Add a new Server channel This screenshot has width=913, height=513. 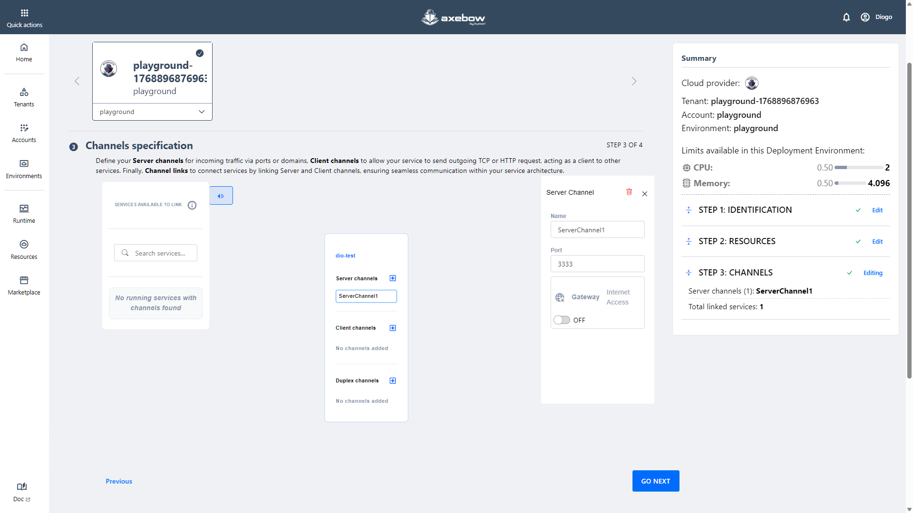(x=393, y=278)
